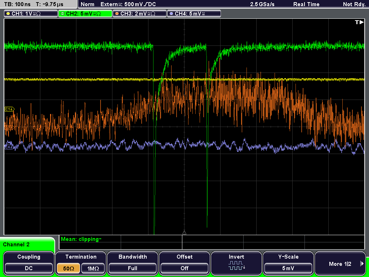Select the CH1 1V channel tab

pyautogui.click(x=31, y=14)
